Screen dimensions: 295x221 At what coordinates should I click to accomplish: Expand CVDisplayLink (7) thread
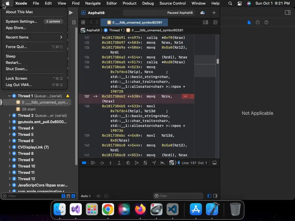click(x=10, y=147)
